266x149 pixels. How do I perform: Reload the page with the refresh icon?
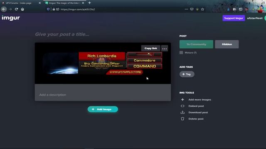pyautogui.click(x=16, y=9)
